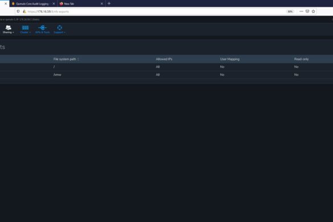Sort by the File system path column
Screen dimensions: 333x222
(65, 59)
